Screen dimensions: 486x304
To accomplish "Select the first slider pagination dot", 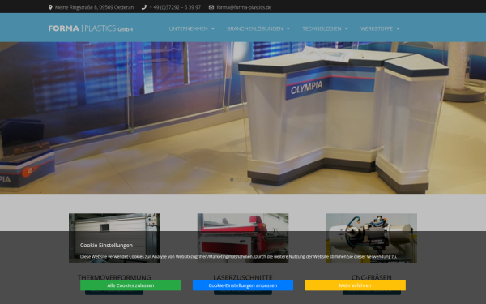I will (232, 180).
